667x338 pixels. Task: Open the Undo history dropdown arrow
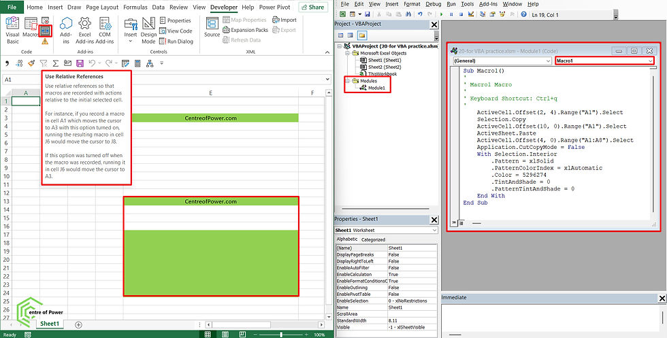coord(99,64)
